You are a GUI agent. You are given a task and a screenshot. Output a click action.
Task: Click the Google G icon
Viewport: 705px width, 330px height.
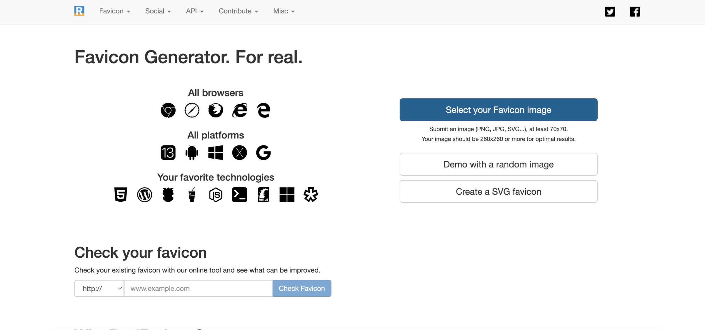[x=264, y=153]
